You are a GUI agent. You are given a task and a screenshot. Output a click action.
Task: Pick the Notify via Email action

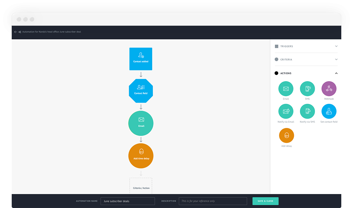[286, 111]
